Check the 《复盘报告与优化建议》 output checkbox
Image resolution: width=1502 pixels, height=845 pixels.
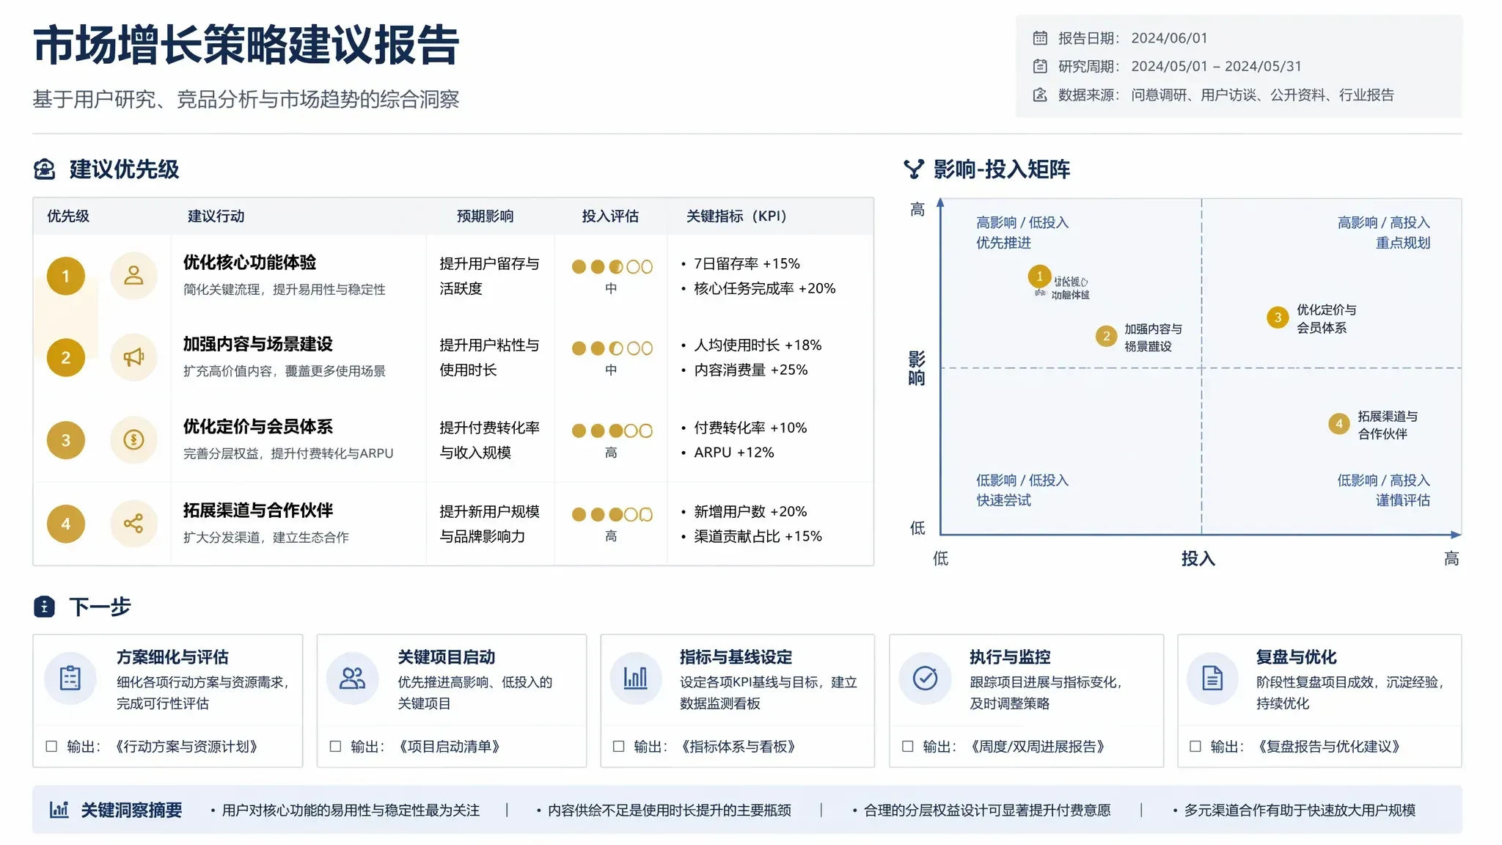(x=1195, y=746)
